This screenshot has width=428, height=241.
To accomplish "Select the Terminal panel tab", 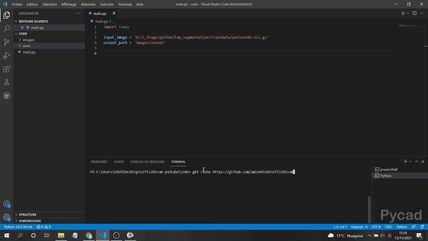I will [x=178, y=162].
